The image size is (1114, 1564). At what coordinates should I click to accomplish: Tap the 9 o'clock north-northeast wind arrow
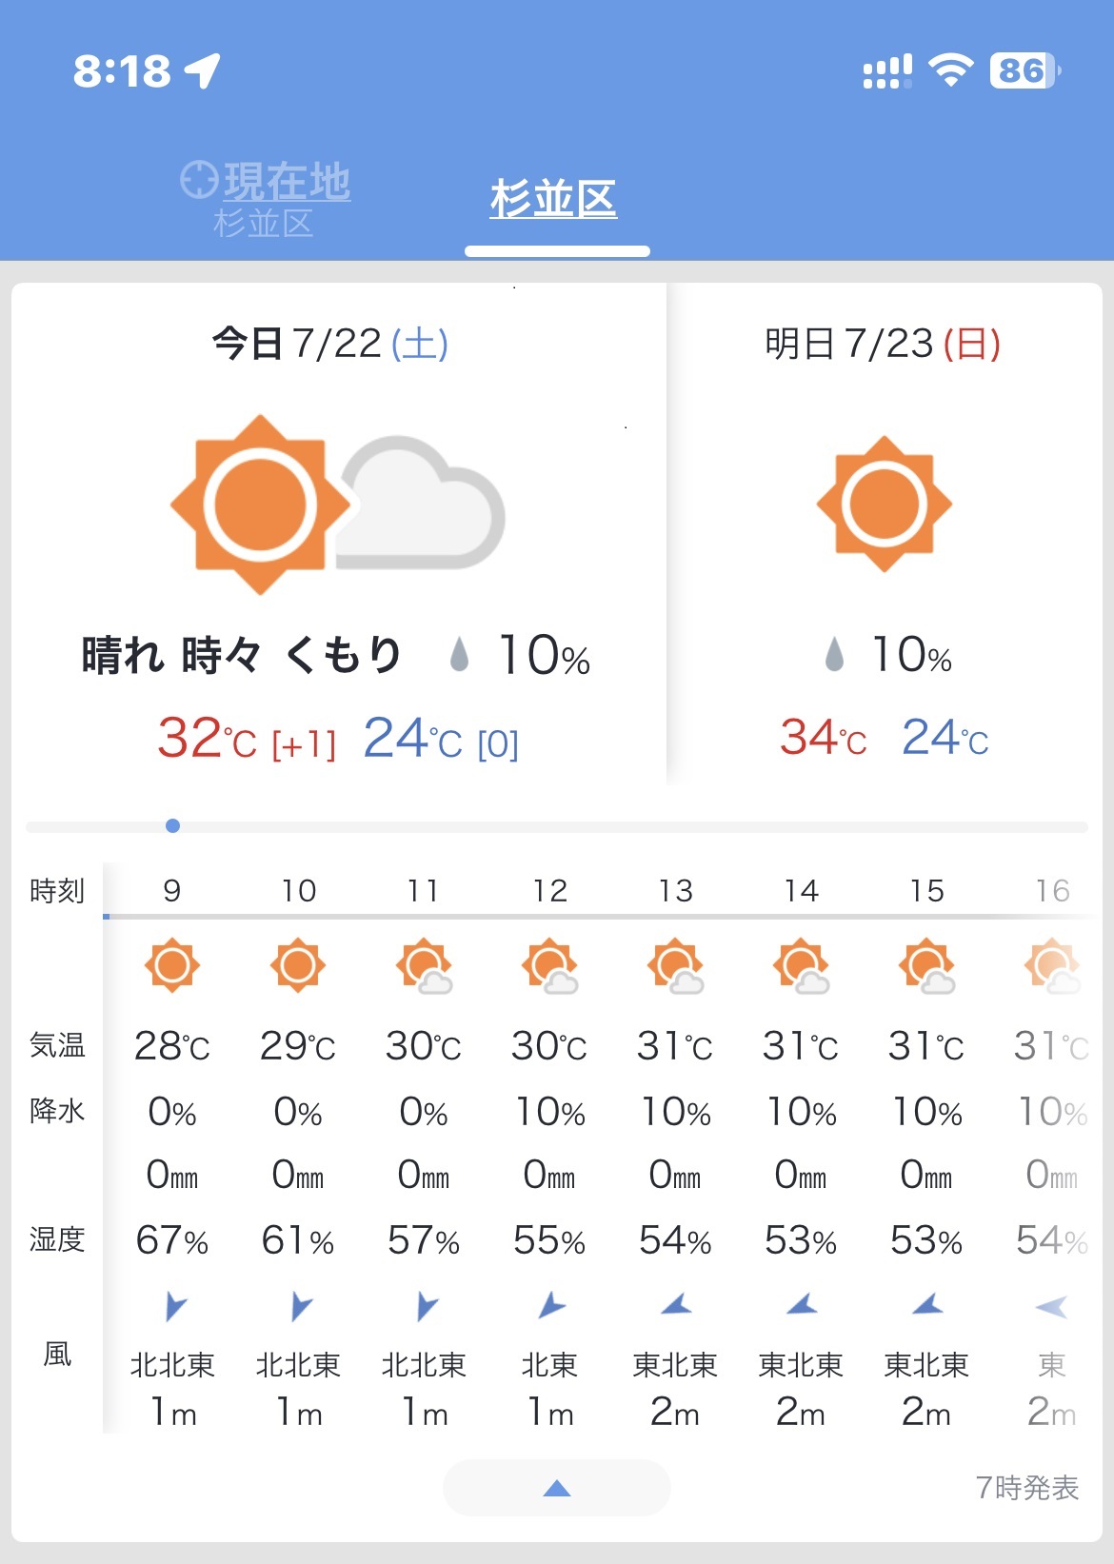pyautogui.click(x=174, y=1305)
